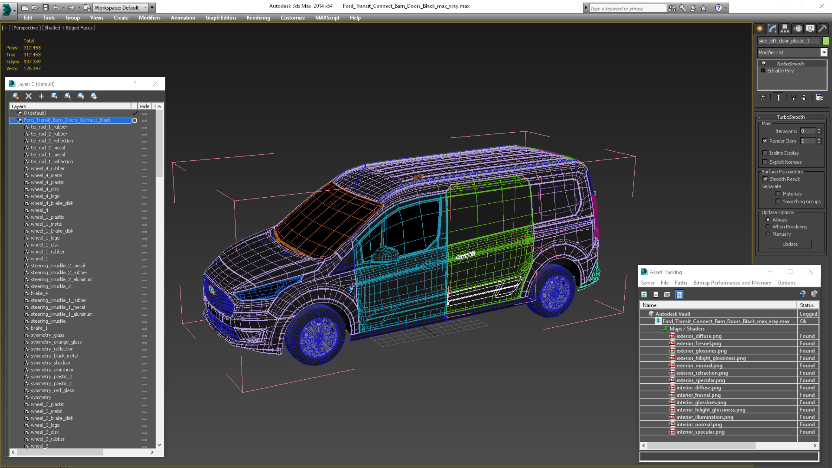Viewport: 832px width, 468px height.
Task: Toggle TurboSmooth modifier lightbulb
Action: point(764,64)
